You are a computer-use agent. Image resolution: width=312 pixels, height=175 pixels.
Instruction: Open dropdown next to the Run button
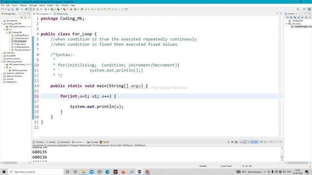coord(55,9)
